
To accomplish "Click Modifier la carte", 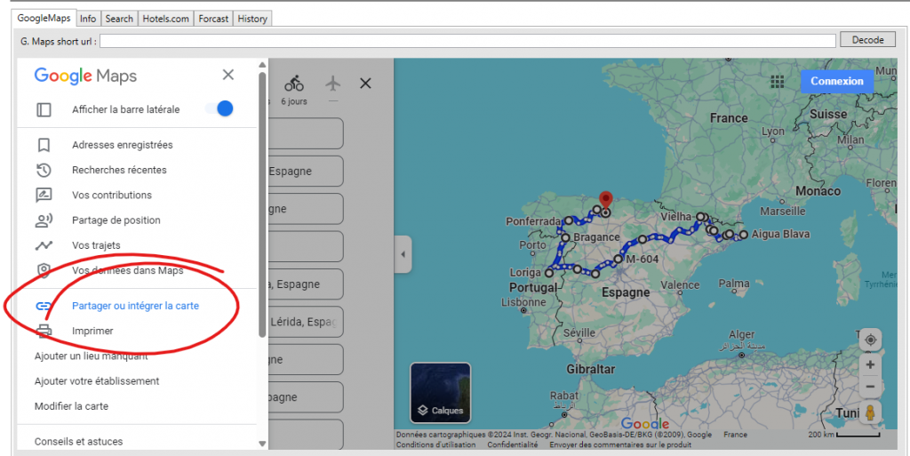I will coord(71,406).
